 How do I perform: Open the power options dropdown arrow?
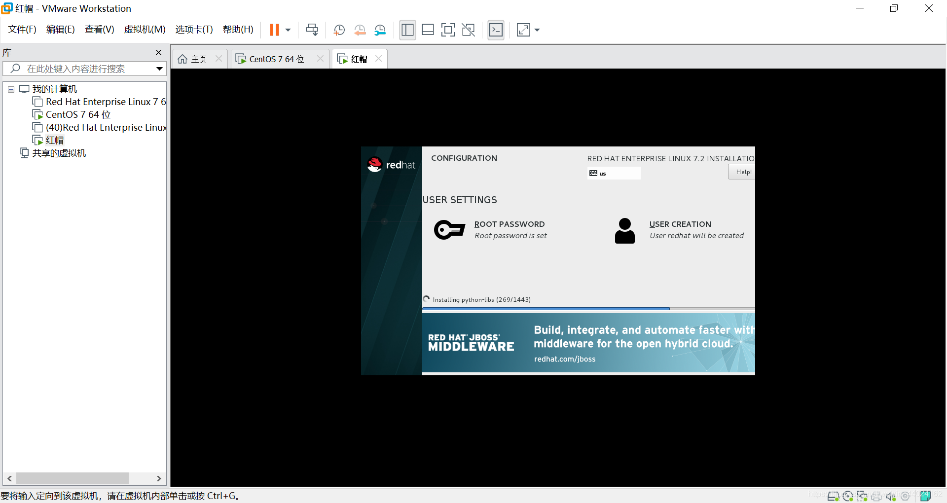point(288,30)
